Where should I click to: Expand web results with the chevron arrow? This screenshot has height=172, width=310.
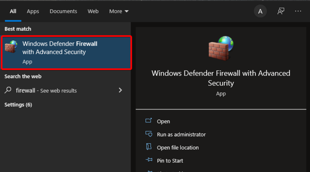pyautogui.click(x=120, y=90)
